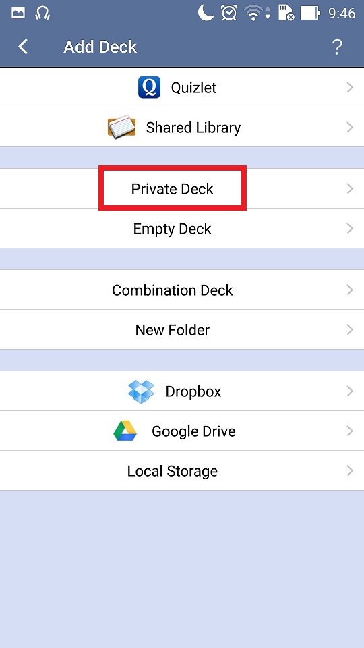364x648 pixels.
Task: Open Combination Deck chevron arrow
Action: coord(350,290)
